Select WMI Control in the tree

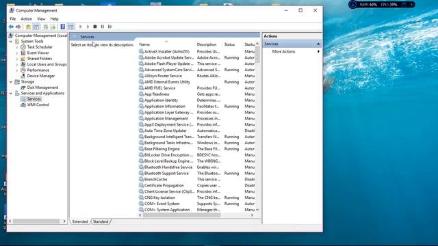pyautogui.click(x=38, y=105)
